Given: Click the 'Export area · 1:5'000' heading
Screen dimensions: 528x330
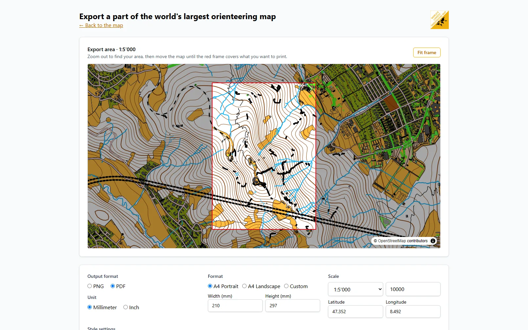Looking at the screenshot, I should click(x=112, y=49).
